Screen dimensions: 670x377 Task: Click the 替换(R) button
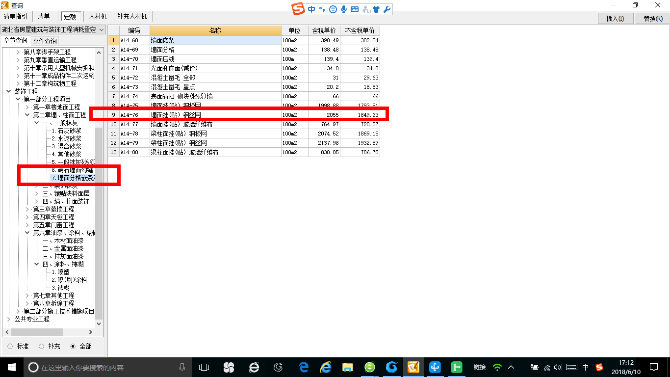[652, 19]
